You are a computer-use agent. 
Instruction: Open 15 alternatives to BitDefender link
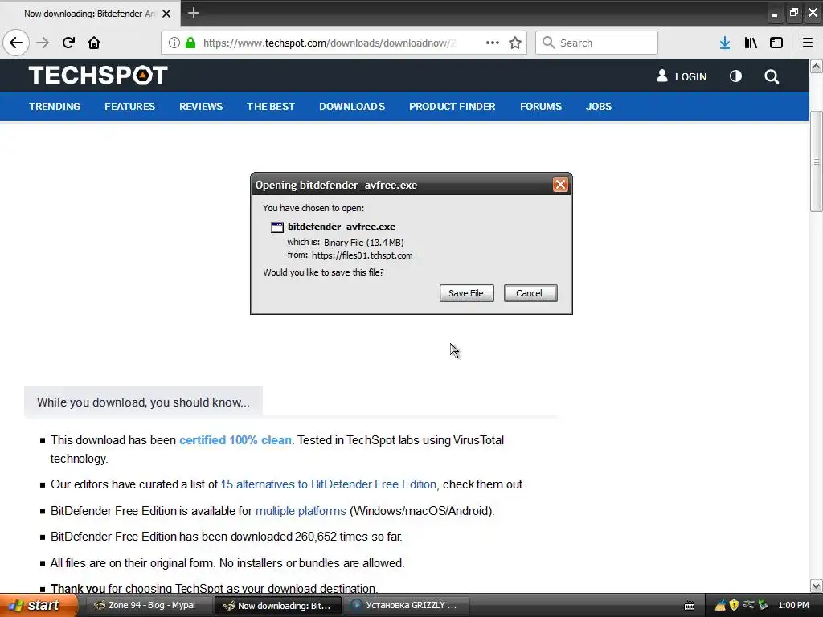point(329,484)
